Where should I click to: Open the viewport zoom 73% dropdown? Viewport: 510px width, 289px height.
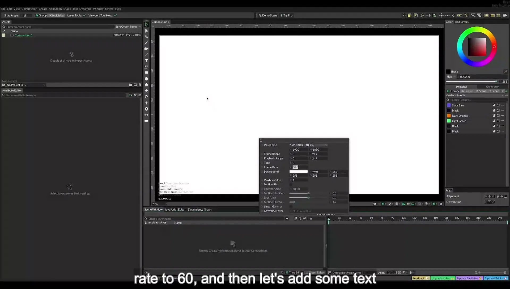click(159, 204)
